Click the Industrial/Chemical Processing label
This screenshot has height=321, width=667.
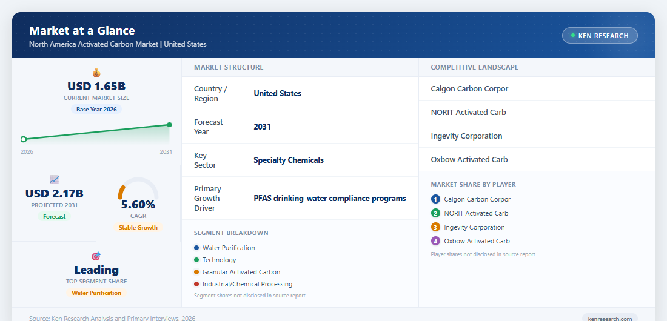pos(247,284)
